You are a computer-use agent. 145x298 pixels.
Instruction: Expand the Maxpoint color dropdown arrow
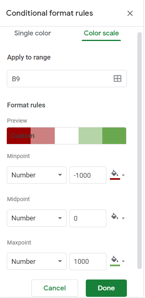pyautogui.click(x=123, y=261)
